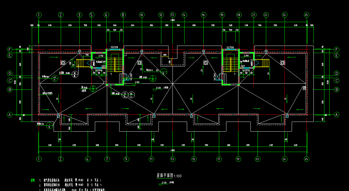
Task: Select grid axis bubble number 5
Action: tap(91, 15)
